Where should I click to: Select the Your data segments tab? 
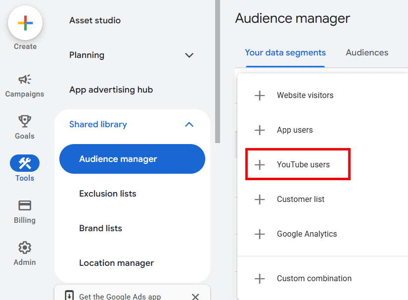(285, 52)
